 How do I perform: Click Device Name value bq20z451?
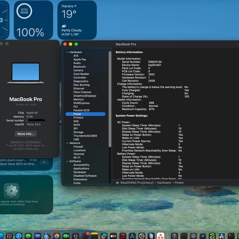click(x=155, y=65)
